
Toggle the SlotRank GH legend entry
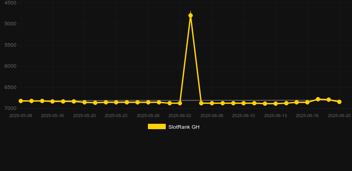tap(173, 127)
